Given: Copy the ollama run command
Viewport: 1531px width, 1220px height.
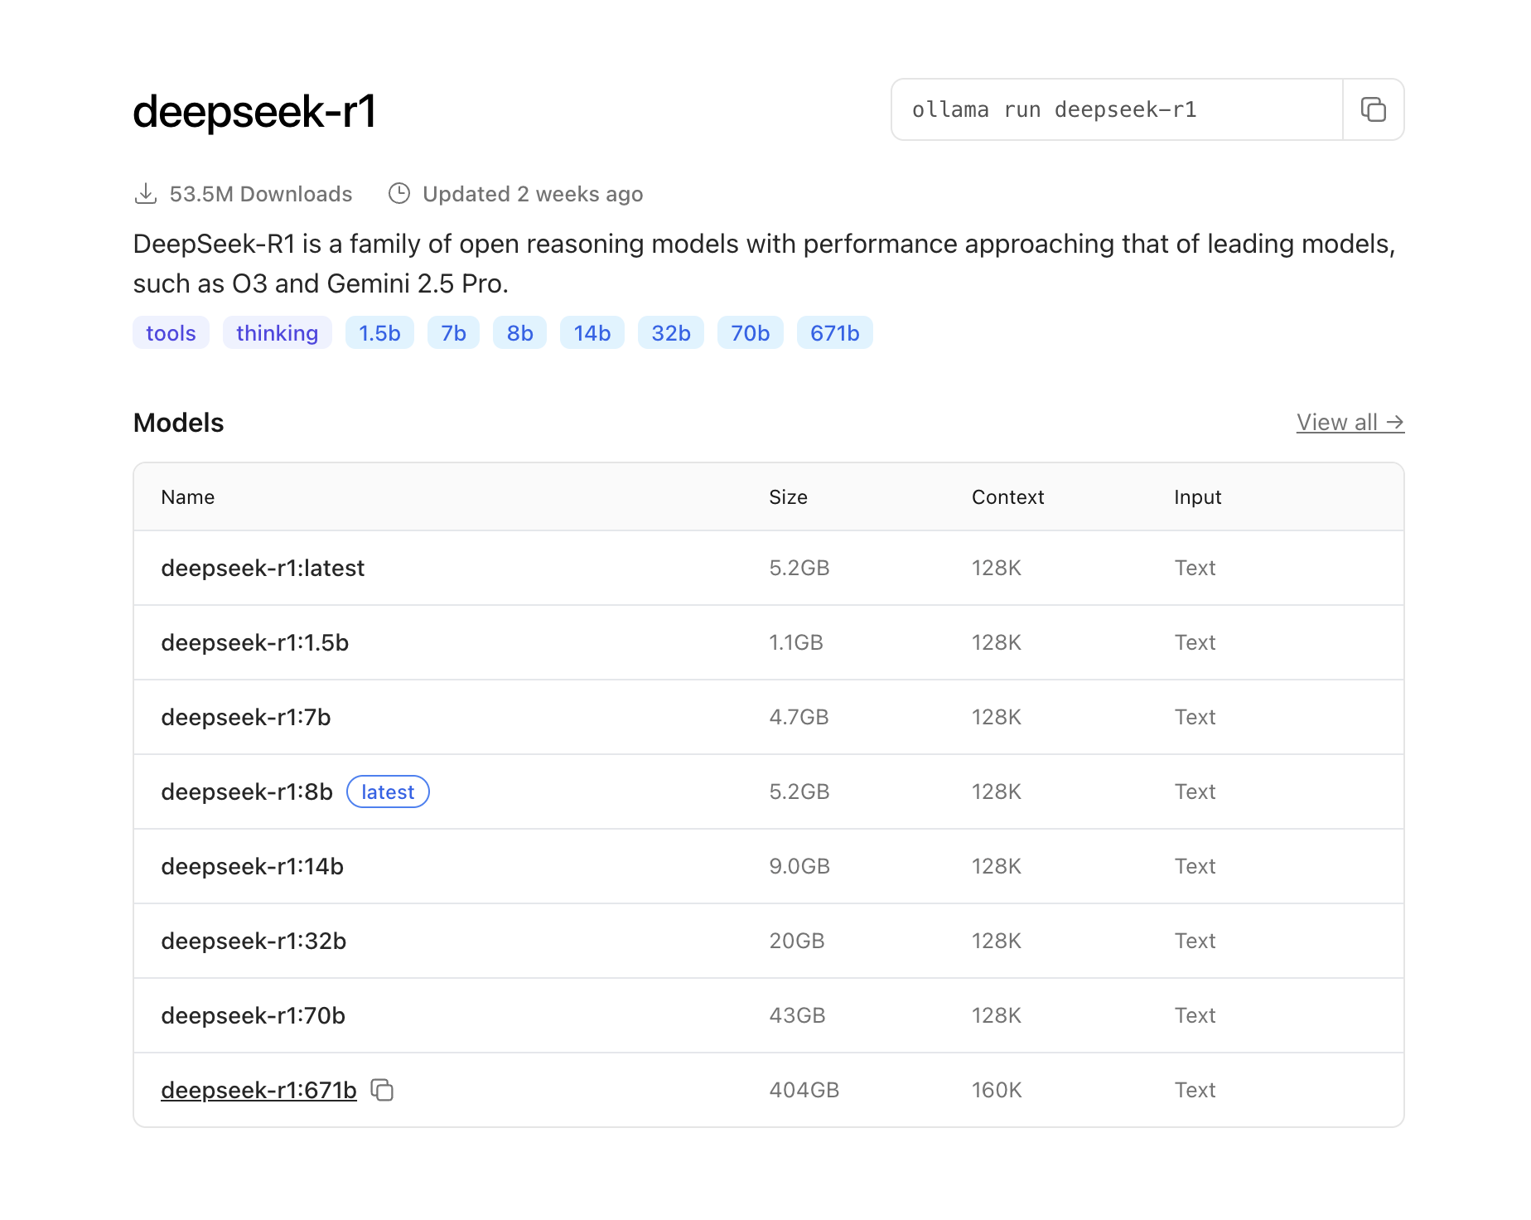Looking at the screenshot, I should pyautogui.click(x=1373, y=109).
